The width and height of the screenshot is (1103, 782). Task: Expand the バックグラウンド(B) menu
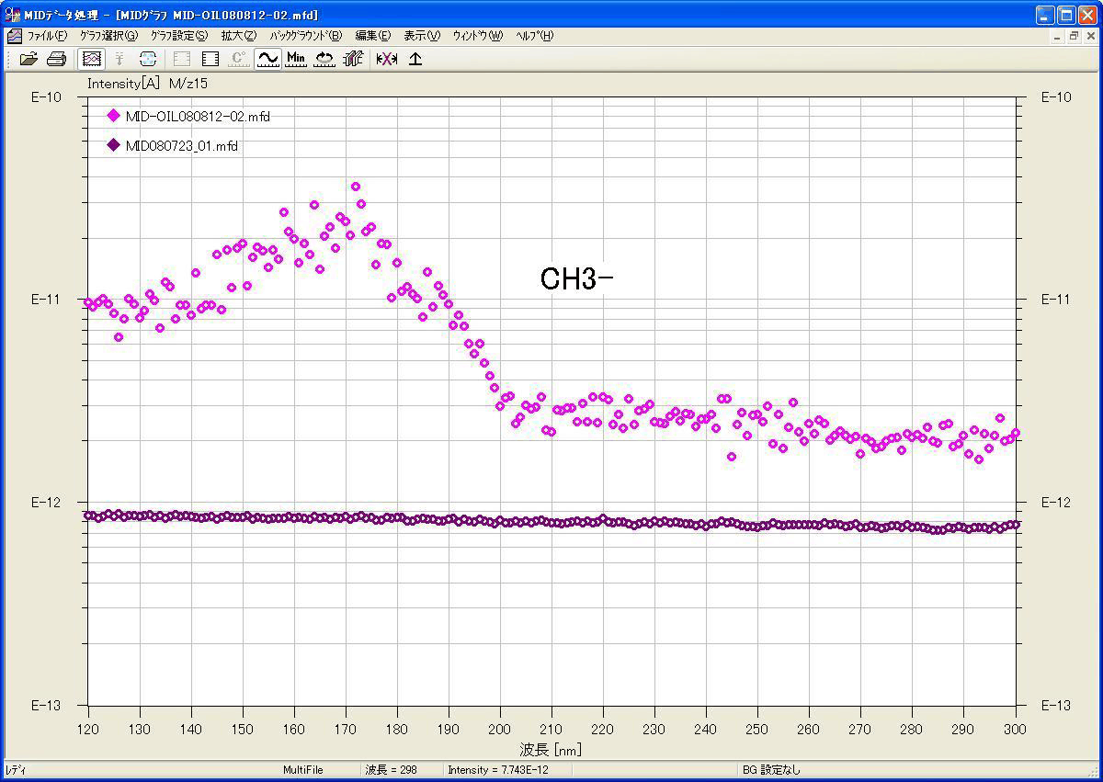pyautogui.click(x=305, y=36)
